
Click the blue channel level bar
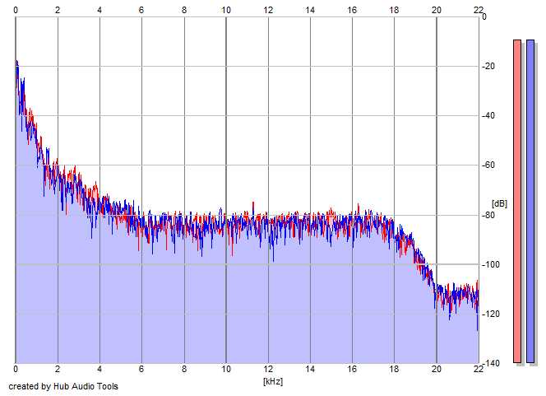coord(530,201)
